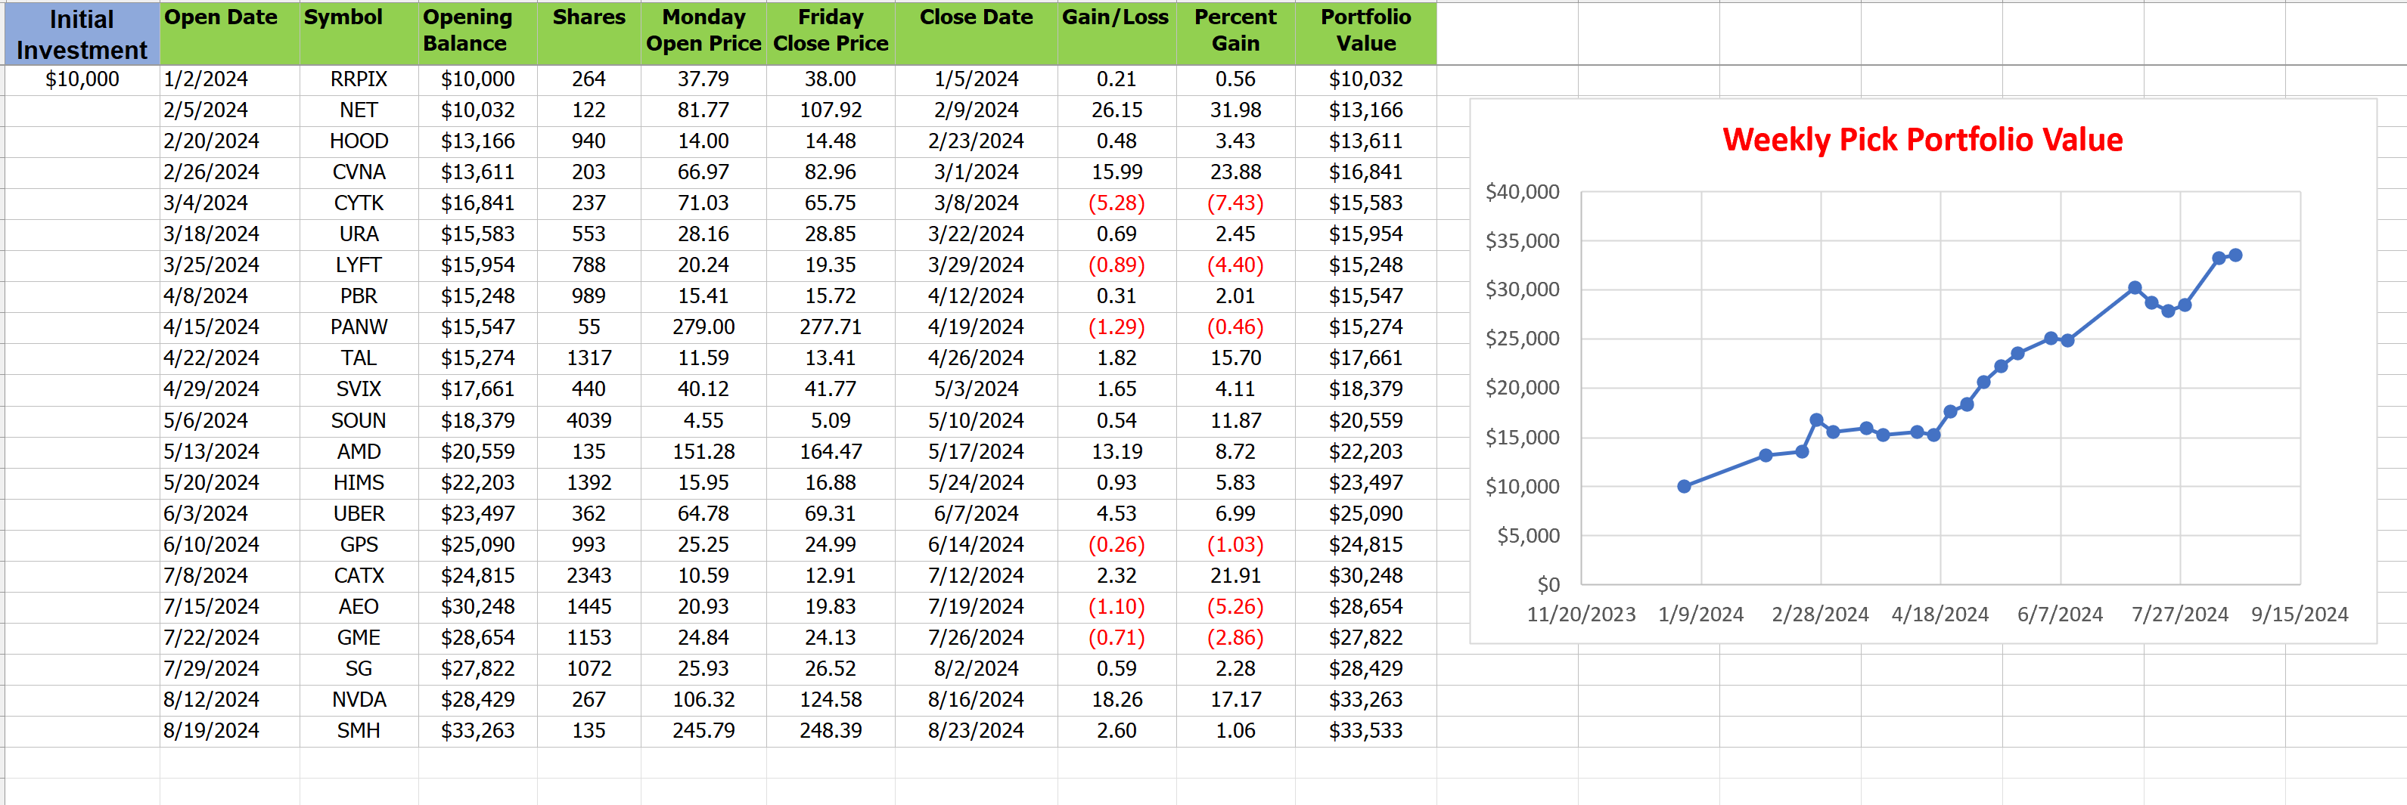Click the Weekly Pick Portfolio Value chart title
Viewport: 2407px width, 805px height.
[x=1922, y=140]
